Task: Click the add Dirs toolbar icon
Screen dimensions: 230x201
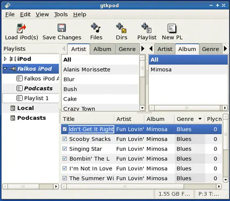Action: [x=121, y=28]
